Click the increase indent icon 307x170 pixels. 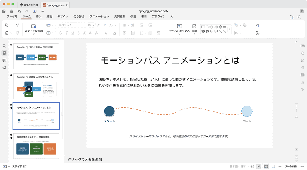click(150, 25)
